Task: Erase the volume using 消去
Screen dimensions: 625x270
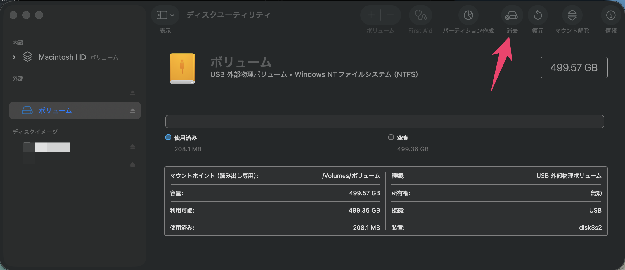Action: tap(512, 15)
